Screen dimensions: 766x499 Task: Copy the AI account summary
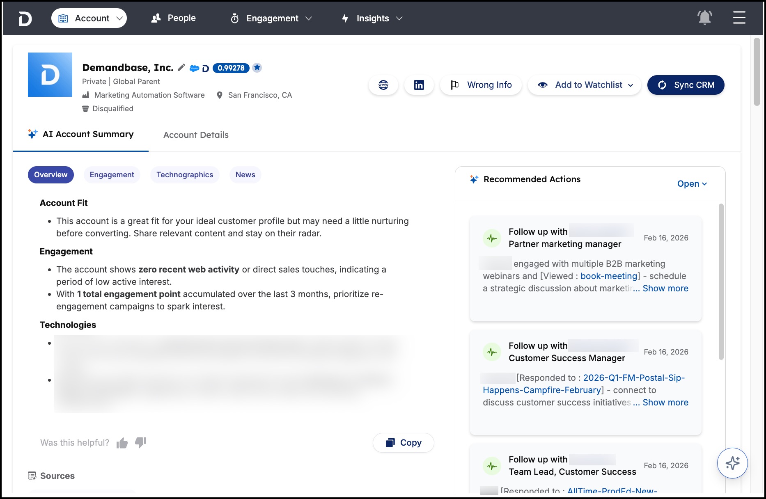click(404, 443)
